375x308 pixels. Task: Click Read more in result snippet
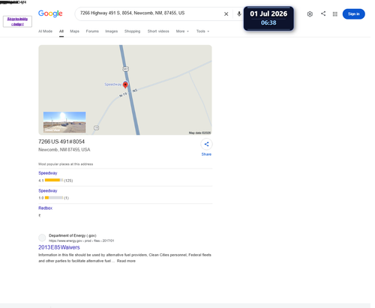coord(126,261)
